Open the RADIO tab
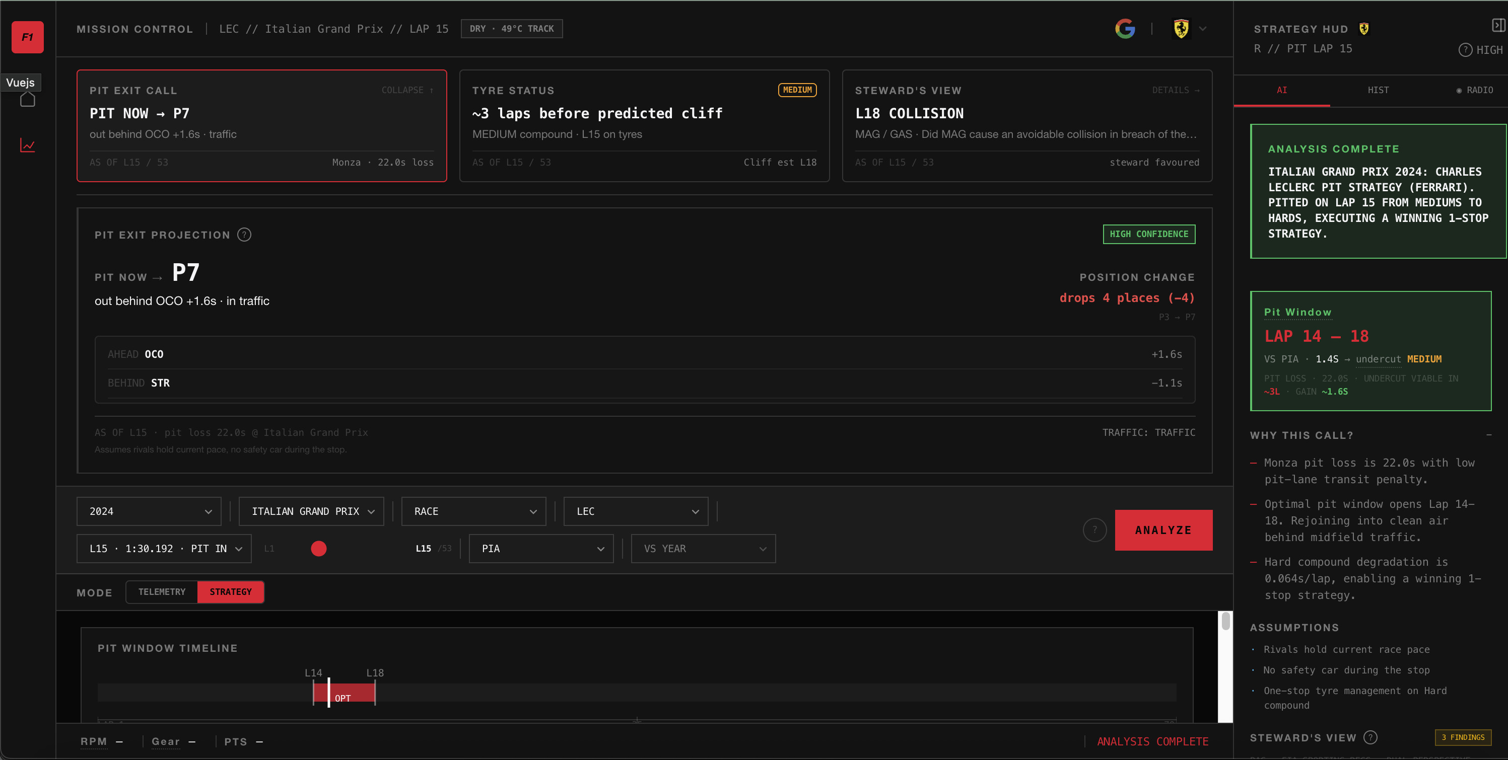 click(1474, 90)
